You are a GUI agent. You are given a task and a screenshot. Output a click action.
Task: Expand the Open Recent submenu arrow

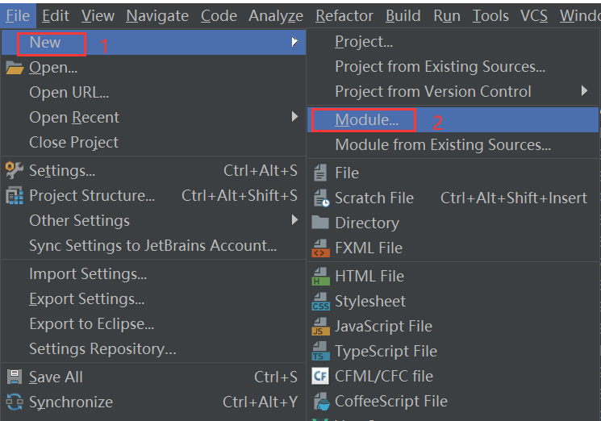(294, 117)
